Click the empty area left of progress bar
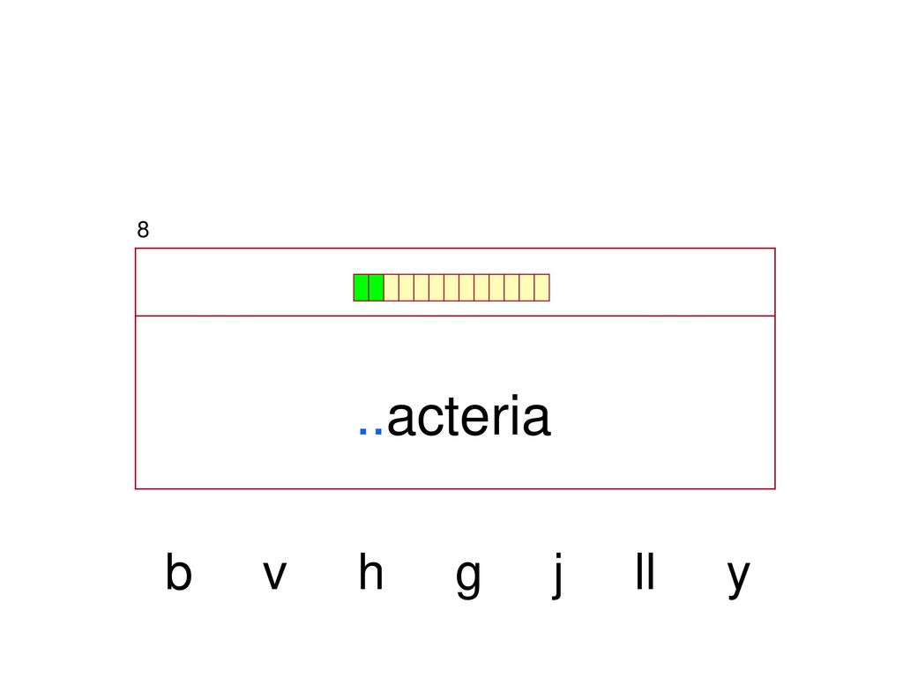Screen dimensions: 903x677 point(244,282)
